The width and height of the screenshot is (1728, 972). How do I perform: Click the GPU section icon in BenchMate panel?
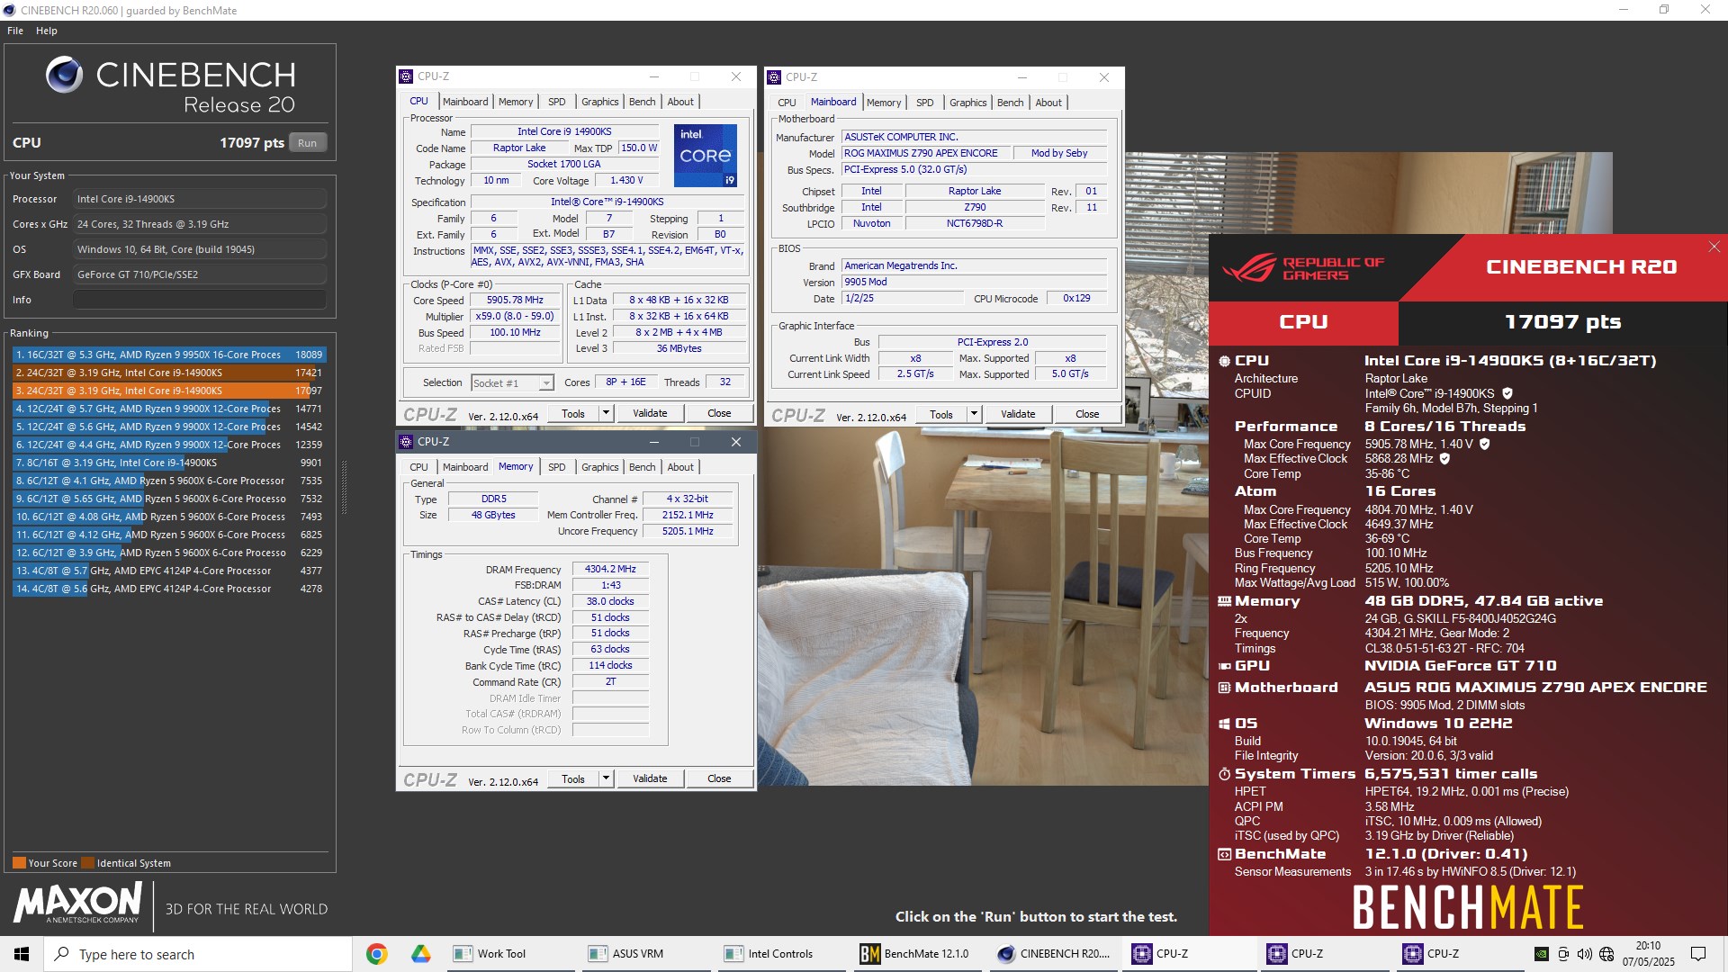coord(1224,666)
